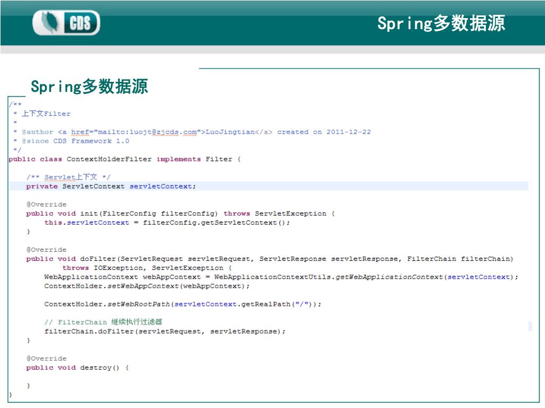
Task: Click 'LuoJingtian' author name
Action: click(x=230, y=132)
